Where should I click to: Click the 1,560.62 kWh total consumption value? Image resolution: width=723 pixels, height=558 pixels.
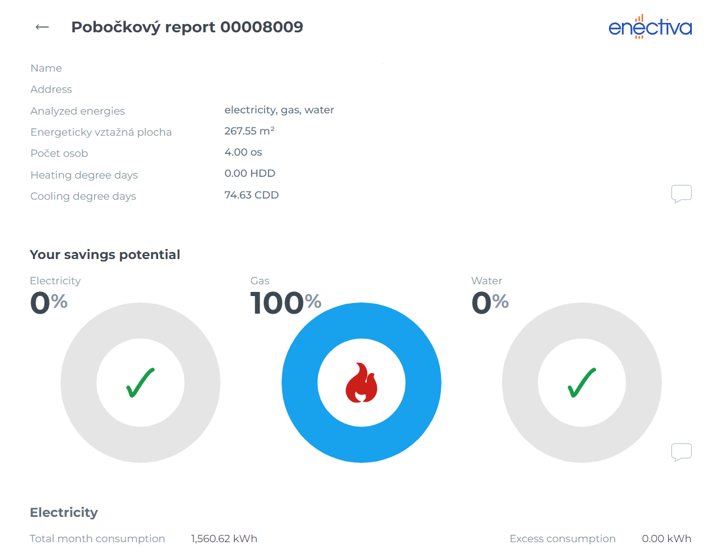coord(224,539)
